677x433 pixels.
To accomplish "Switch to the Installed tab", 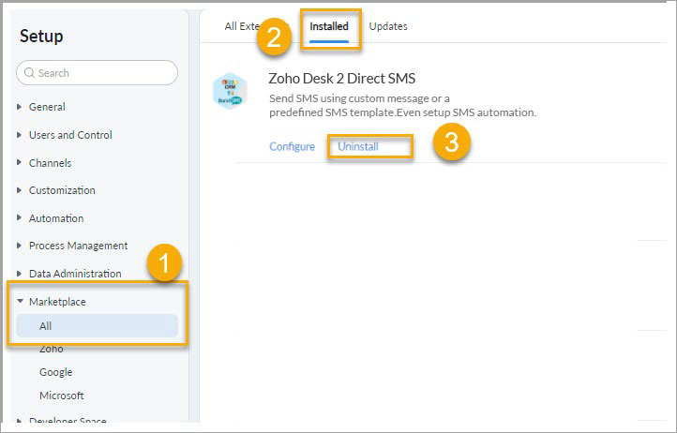I will point(329,26).
